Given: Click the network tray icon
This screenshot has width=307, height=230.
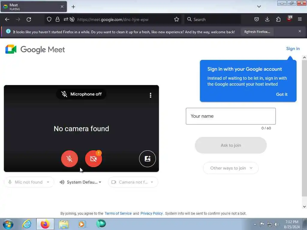Looking at the screenshot, I should coord(270,224).
